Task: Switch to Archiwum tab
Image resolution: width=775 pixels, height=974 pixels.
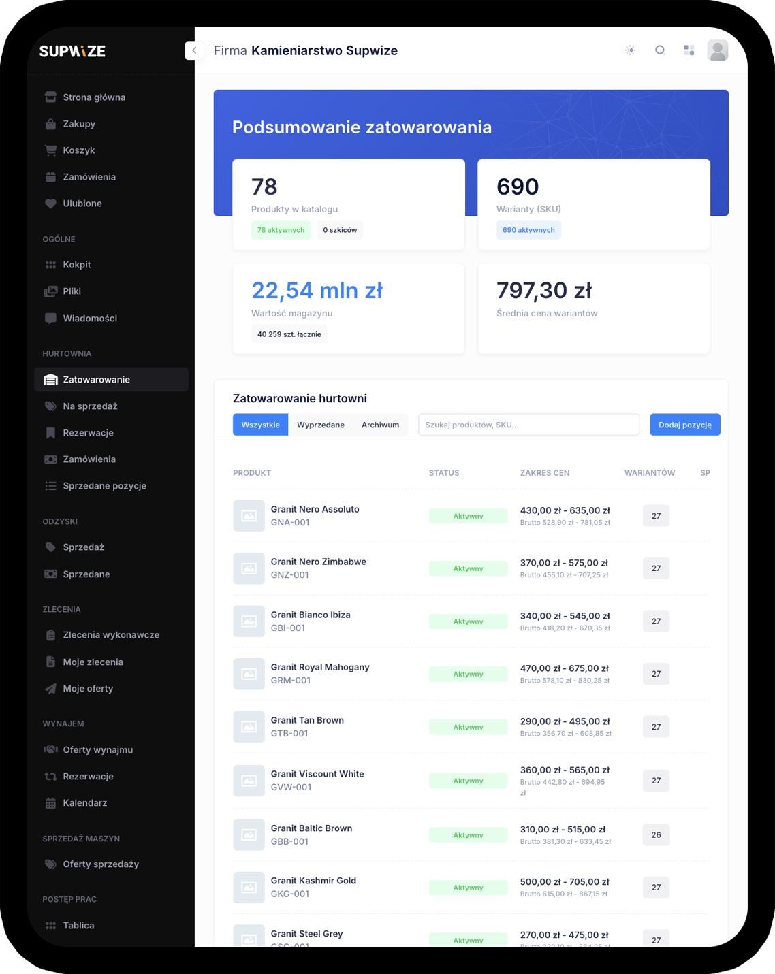Action: (x=380, y=425)
